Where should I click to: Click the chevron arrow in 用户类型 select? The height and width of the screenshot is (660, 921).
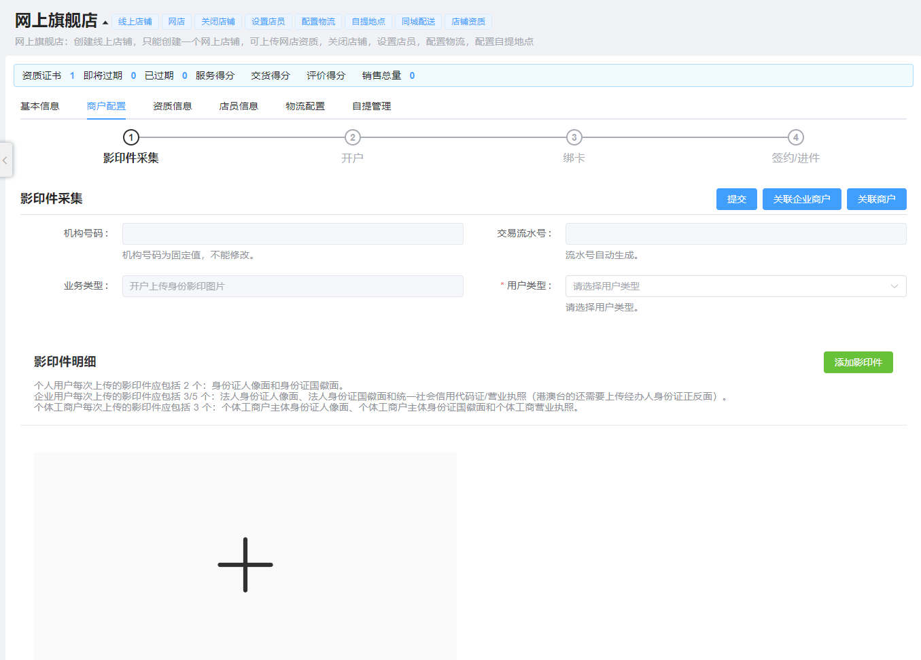point(894,286)
